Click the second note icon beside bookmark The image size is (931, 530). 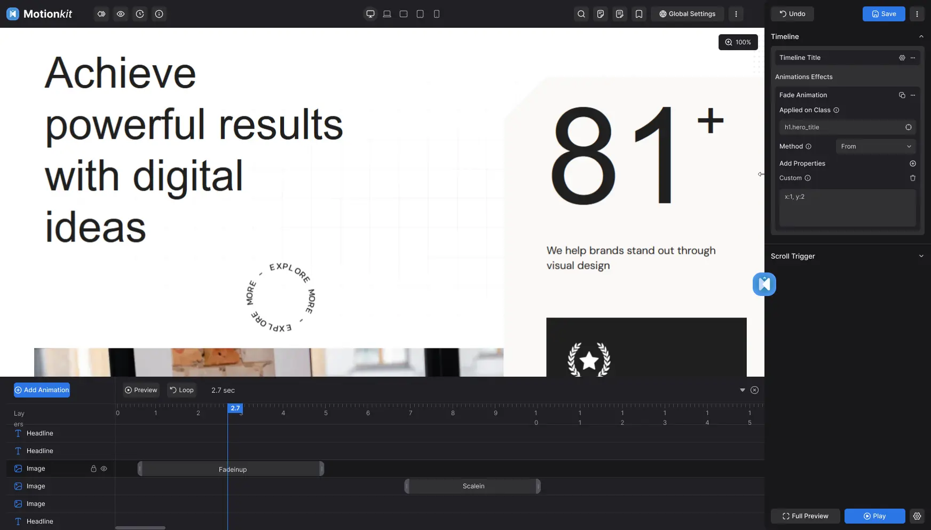click(x=620, y=14)
